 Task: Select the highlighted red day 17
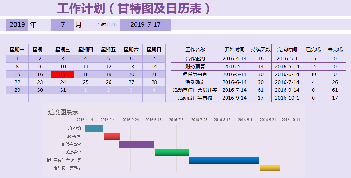(63, 74)
